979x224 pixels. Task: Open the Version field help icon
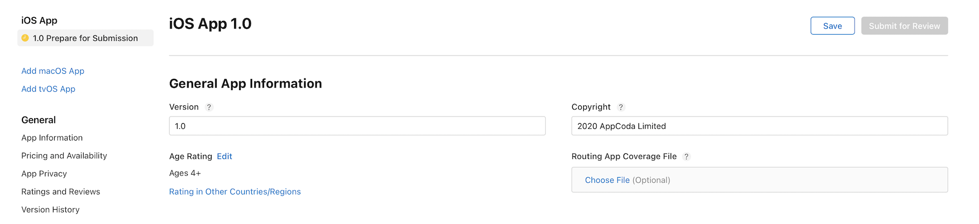[209, 107]
